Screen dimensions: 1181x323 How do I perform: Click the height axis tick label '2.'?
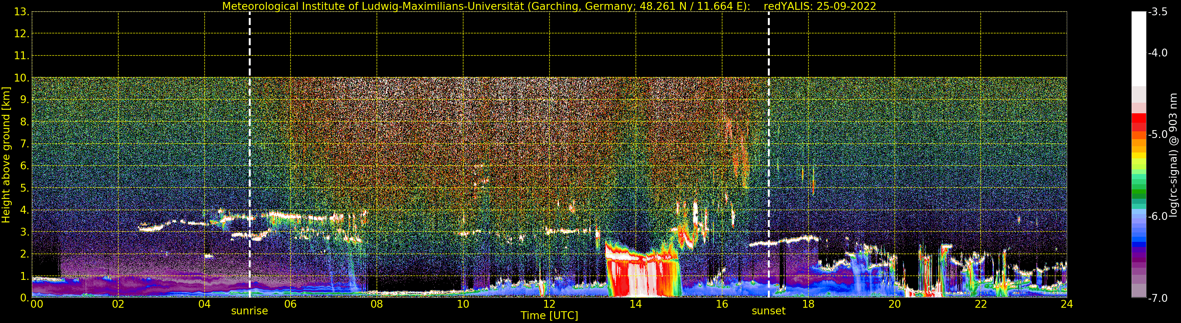click(24, 254)
